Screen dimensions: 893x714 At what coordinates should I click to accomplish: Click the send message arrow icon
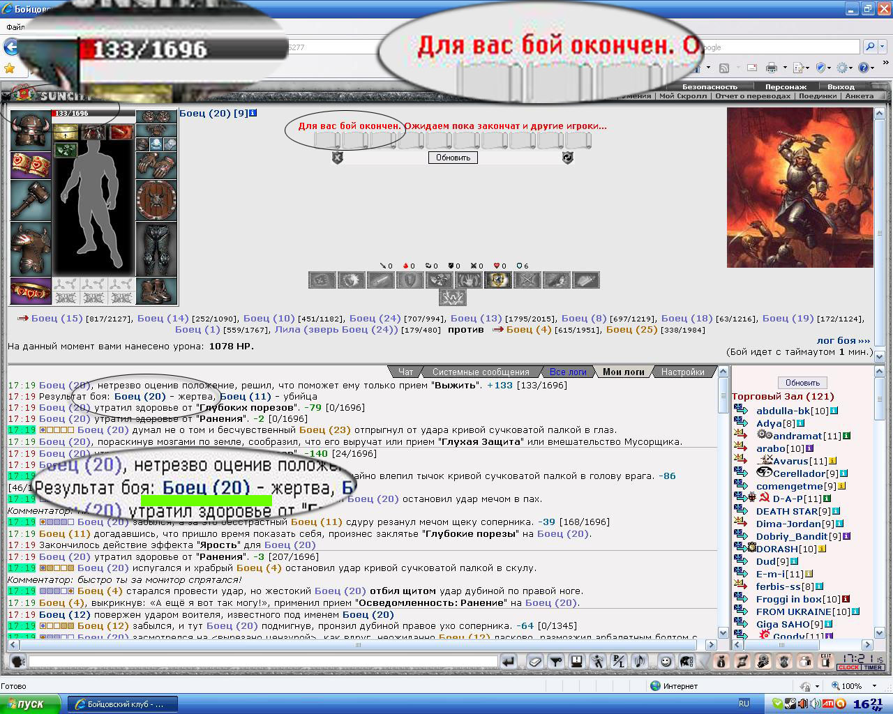point(509,662)
